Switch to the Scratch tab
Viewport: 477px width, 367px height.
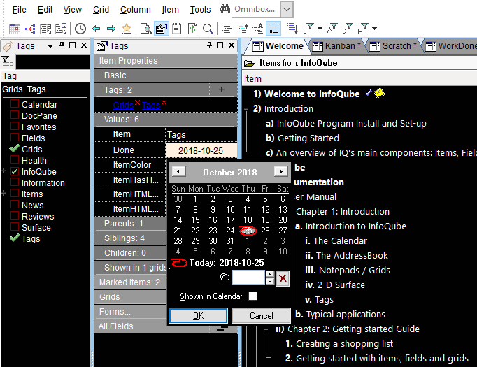click(x=393, y=46)
